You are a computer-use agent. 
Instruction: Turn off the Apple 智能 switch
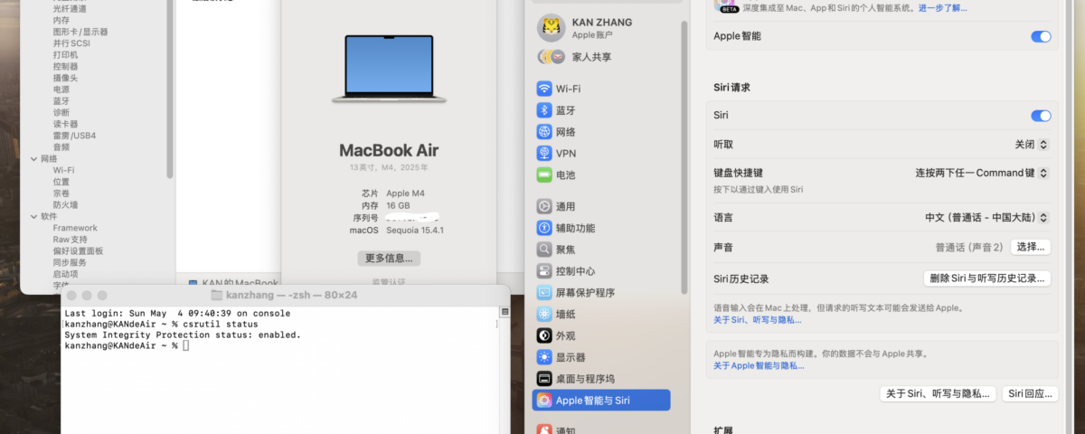click(1041, 36)
